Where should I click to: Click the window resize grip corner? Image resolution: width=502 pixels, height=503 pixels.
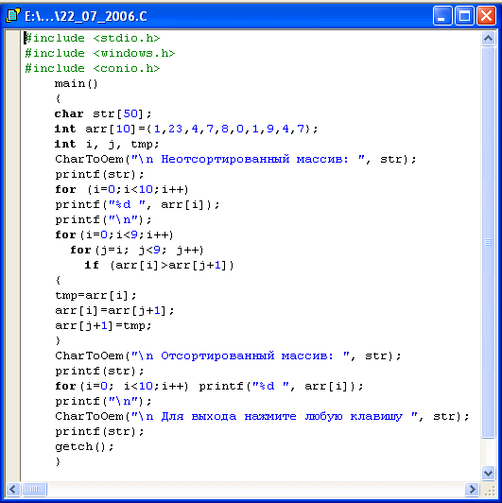[x=490, y=491]
